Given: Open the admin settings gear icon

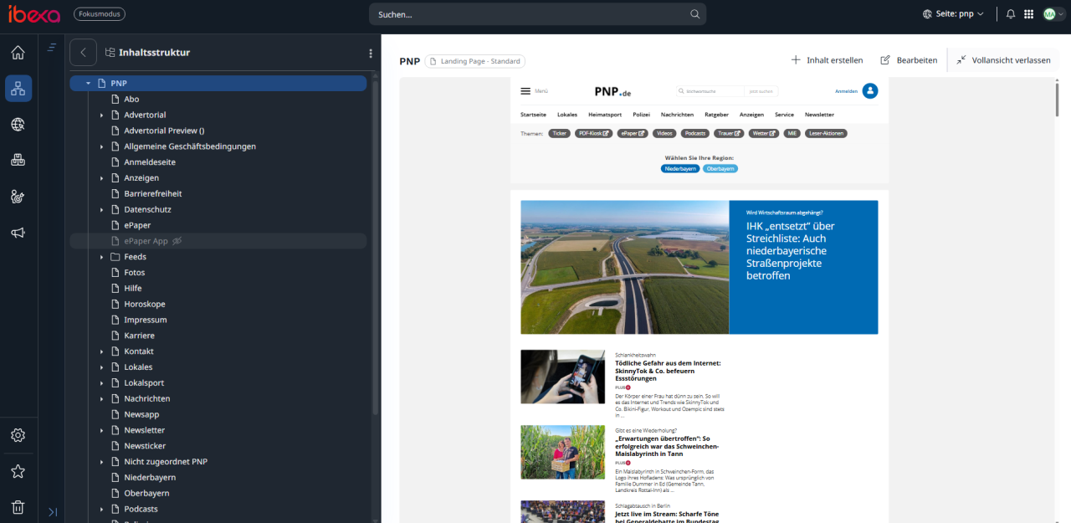Looking at the screenshot, I should (x=18, y=435).
